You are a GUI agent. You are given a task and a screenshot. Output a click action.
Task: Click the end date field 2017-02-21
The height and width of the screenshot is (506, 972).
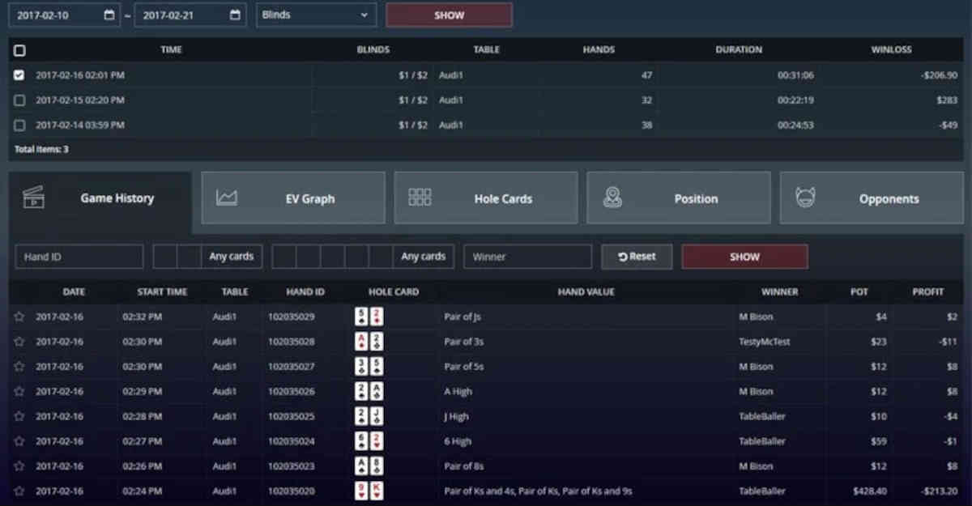click(x=190, y=15)
